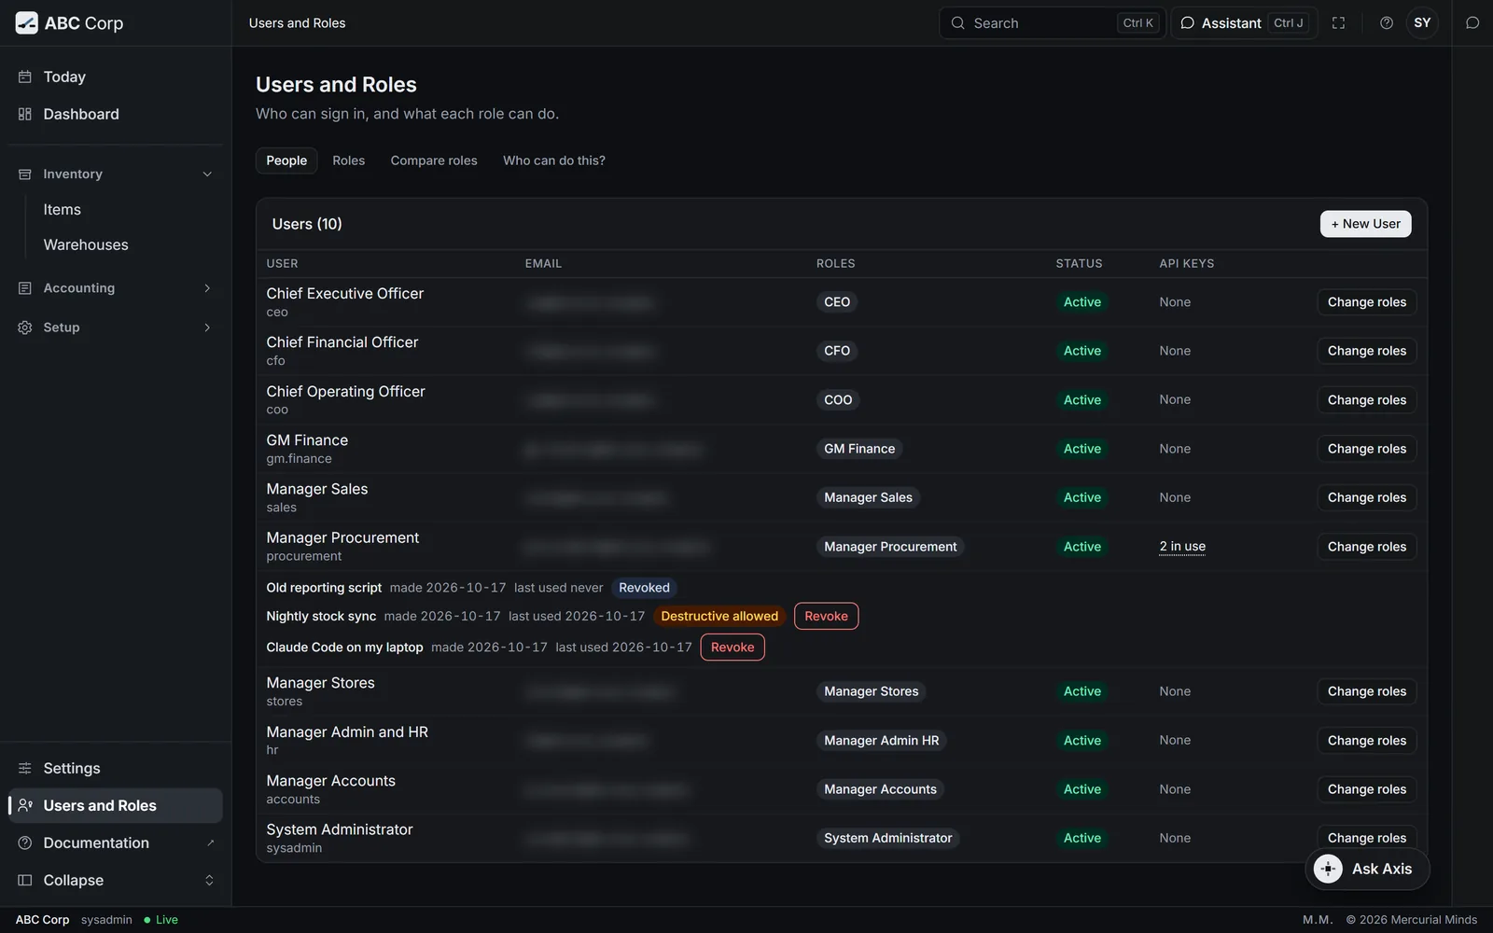
Task: Click the Ask Axis sparkle icon
Action: pyautogui.click(x=1328, y=869)
